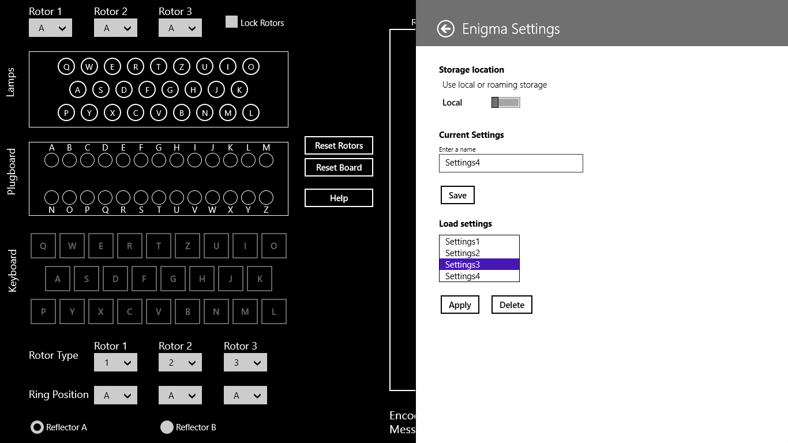Click the Reset Rotors button
Viewport: 788px width, 443px height.
(339, 145)
